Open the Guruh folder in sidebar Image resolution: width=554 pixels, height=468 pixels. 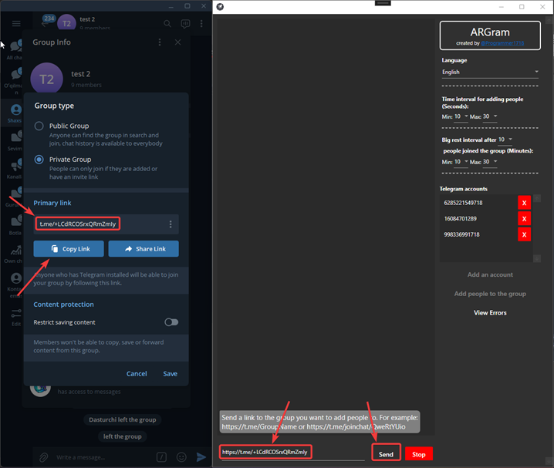pyautogui.click(x=14, y=197)
